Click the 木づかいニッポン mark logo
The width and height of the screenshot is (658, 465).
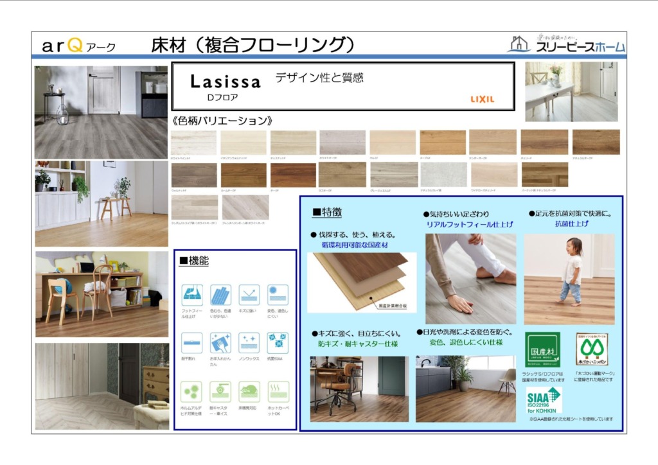coord(591,349)
